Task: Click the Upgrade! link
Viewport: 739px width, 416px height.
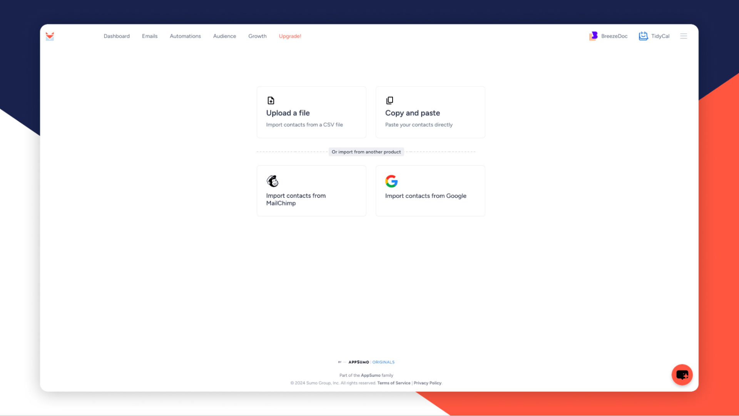Action: [x=290, y=36]
